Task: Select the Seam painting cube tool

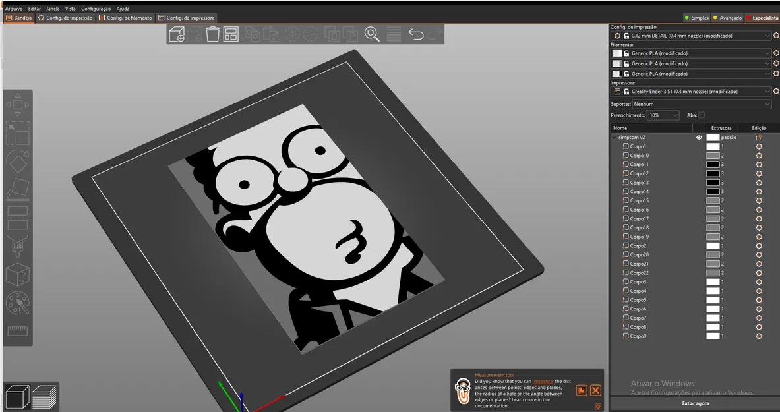Action: tap(17, 274)
